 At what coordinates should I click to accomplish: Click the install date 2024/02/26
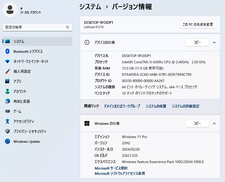(131, 149)
